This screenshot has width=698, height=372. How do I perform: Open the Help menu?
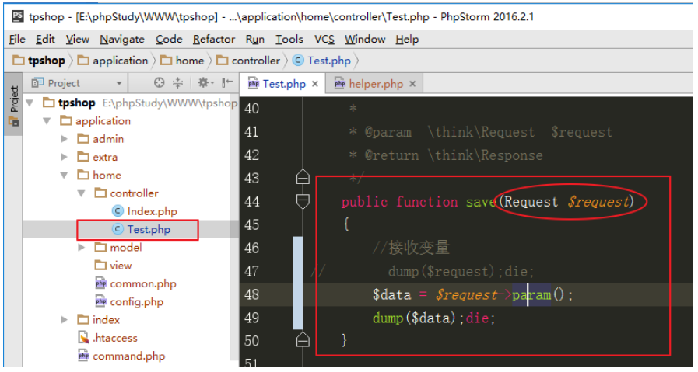click(x=407, y=39)
